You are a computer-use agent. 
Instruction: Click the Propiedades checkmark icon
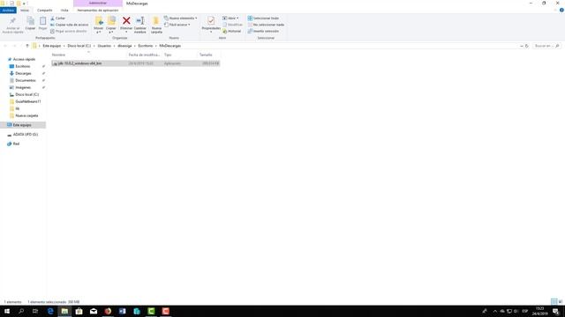(x=211, y=21)
